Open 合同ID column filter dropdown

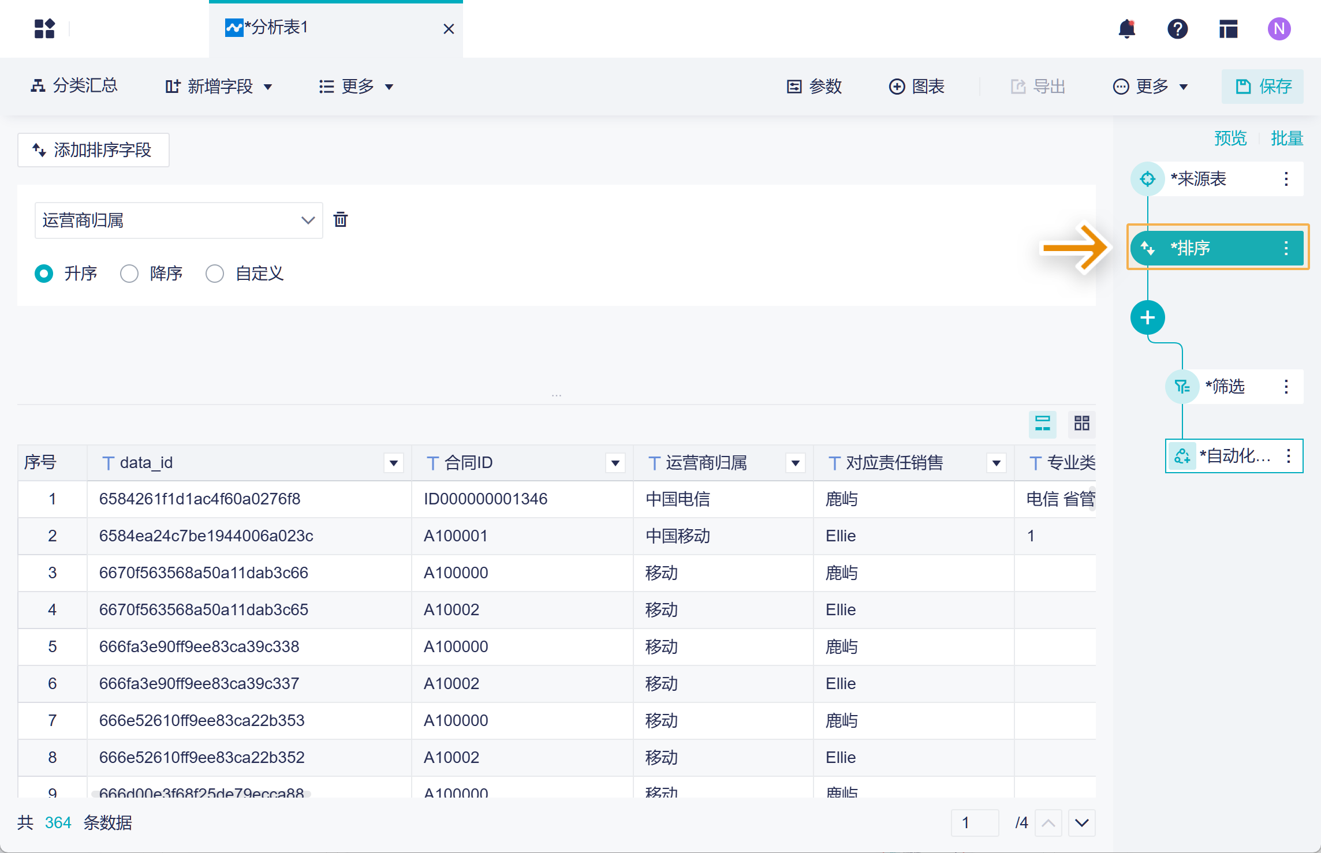(x=615, y=462)
